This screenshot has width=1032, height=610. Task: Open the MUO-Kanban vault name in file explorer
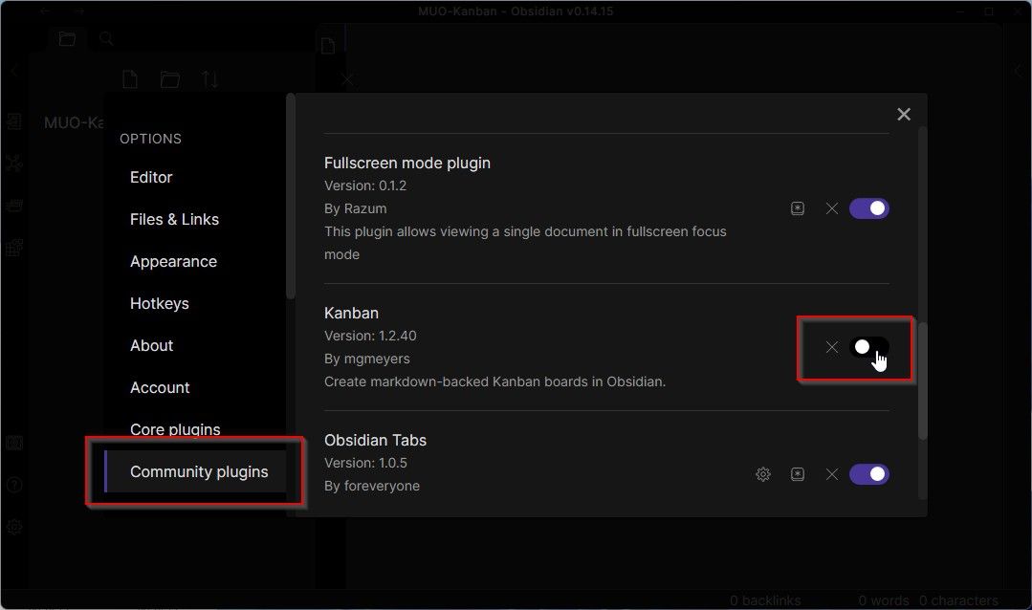[74, 122]
